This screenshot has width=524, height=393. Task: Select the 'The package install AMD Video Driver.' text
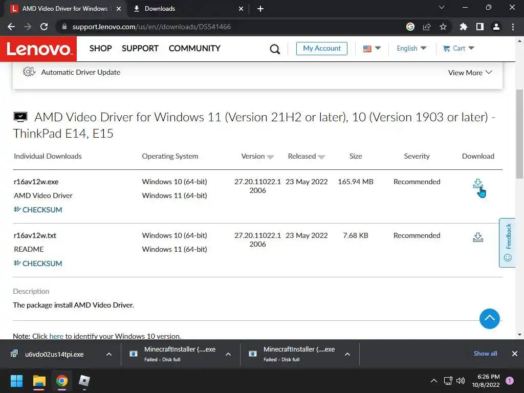pyautogui.click(x=74, y=305)
